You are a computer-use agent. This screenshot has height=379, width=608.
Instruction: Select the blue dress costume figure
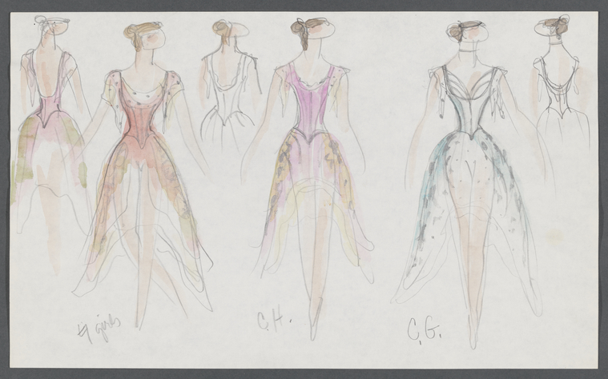click(x=473, y=184)
